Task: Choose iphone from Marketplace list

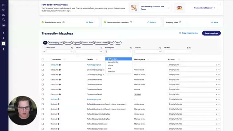Action: pyautogui.click(x=119, y=65)
